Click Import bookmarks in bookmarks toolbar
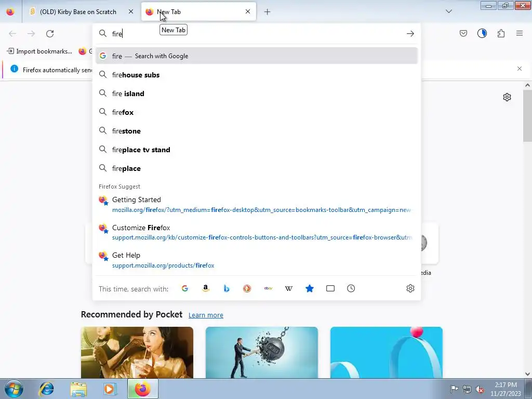The image size is (532, 399). (x=39, y=51)
